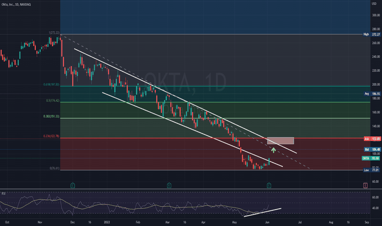Open the late-February earnings E marker
This screenshot has height=226, width=382.
(169, 185)
